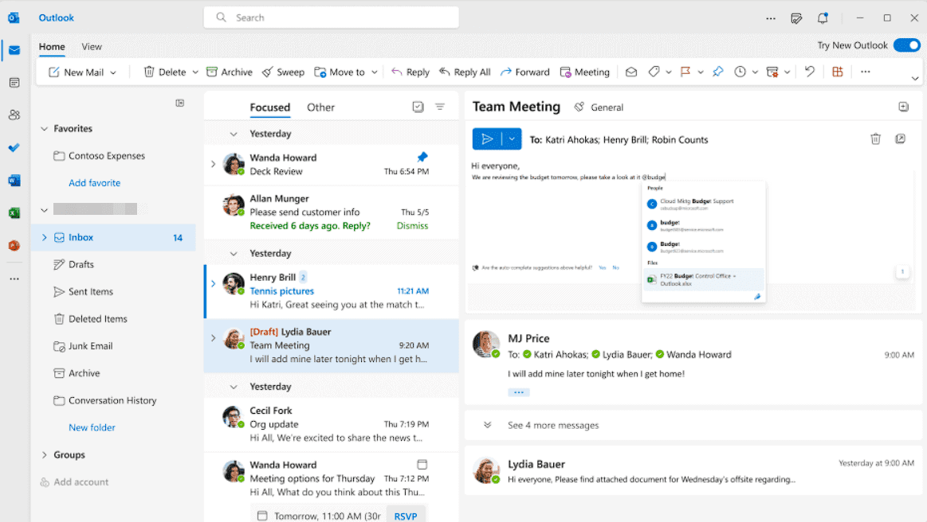Pin the message using toolbar pin icon
The height and width of the screenshot is (522, 927).
pos(717,72)
